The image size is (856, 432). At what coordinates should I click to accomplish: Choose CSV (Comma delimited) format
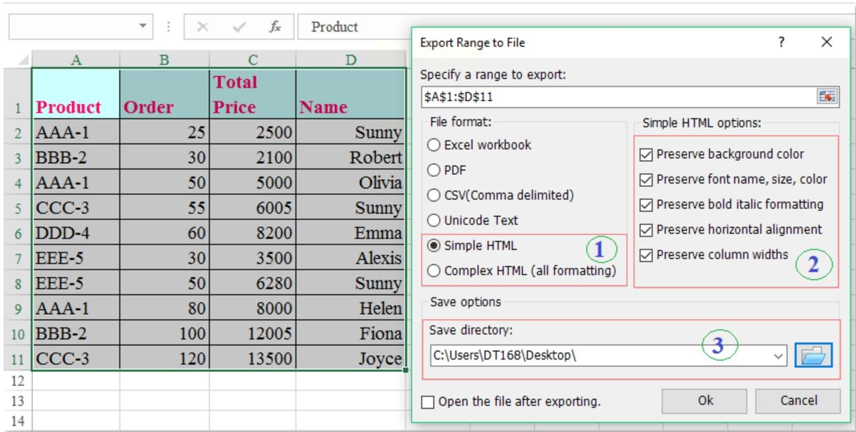click(x=501, y=195)
